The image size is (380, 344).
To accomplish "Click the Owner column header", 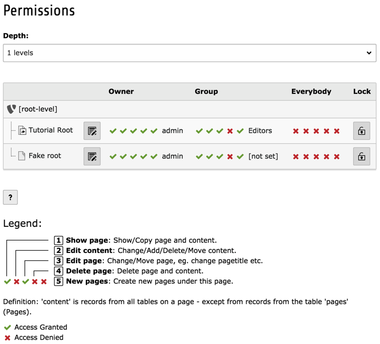I will point(121,92).
